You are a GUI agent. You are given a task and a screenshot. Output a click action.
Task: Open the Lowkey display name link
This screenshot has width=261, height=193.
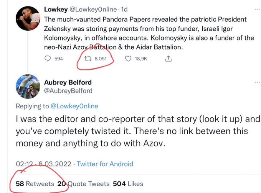(55, 9)
